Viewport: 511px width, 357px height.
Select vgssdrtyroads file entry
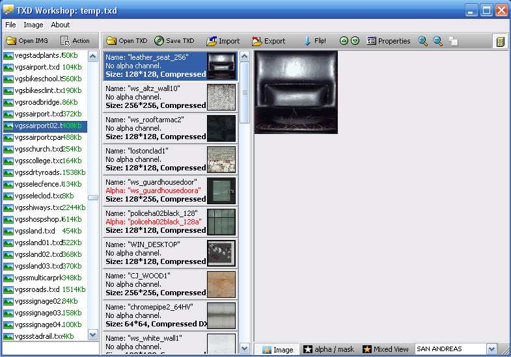coord(45,172)
